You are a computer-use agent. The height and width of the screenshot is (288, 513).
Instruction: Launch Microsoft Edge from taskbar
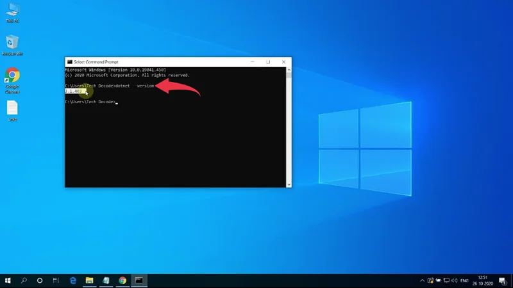click(73, 280)
